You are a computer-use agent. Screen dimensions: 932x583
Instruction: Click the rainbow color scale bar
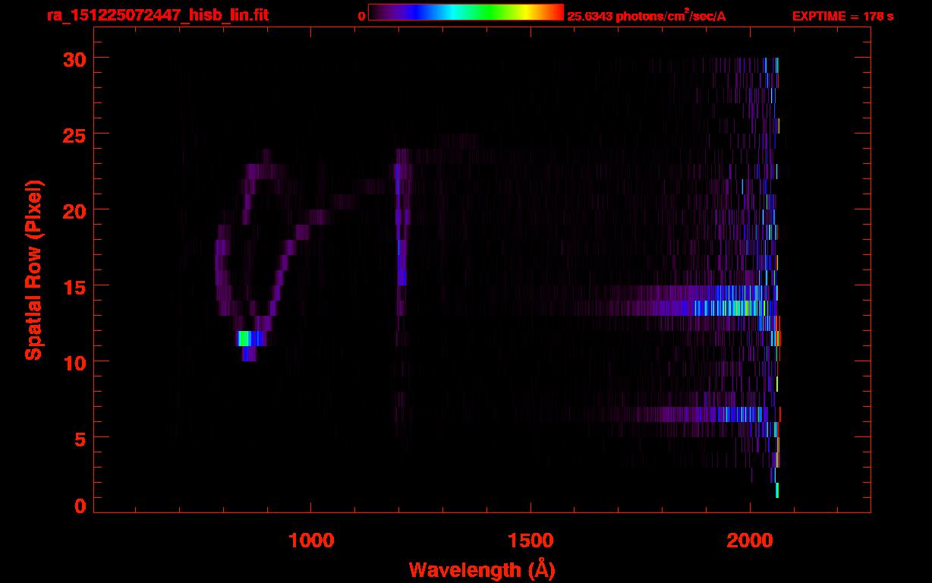(x=466, y=12)
